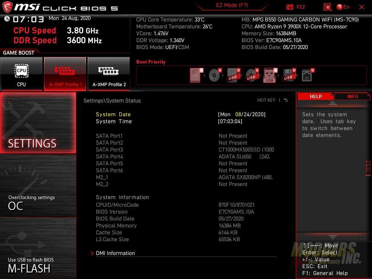This screenshot has height=279, width=372.
Task: Select the network boot device icon
Action: (x=308, y=75)
